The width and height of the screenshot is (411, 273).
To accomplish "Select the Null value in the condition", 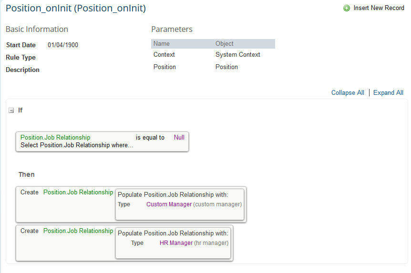I will 179,138.
